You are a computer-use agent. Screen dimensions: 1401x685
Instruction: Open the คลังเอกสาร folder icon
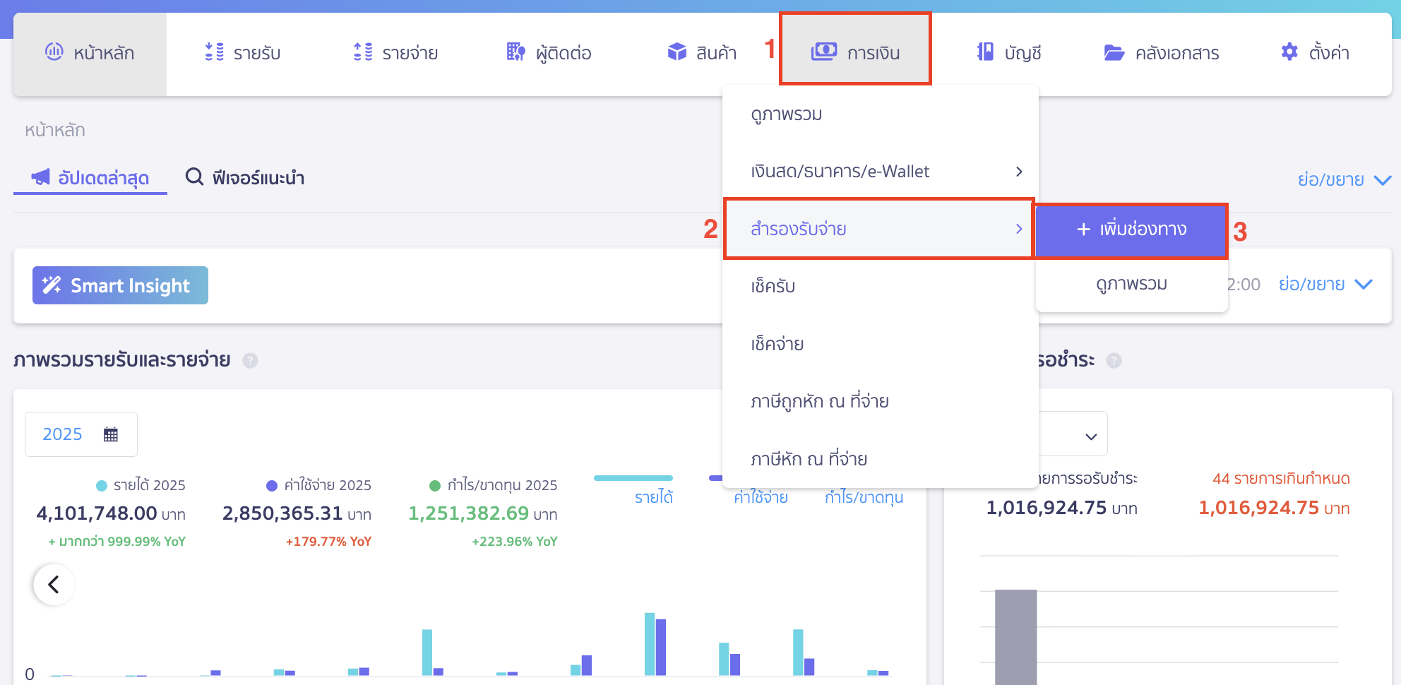1114,53
